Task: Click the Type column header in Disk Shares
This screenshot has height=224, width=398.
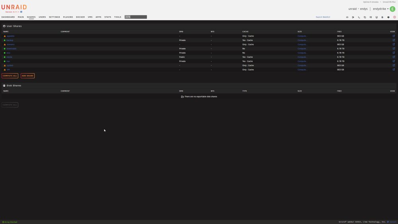Action: tap(244, 91)
